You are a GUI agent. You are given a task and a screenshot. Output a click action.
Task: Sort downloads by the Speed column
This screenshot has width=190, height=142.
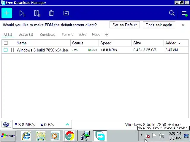pos(115,43)
